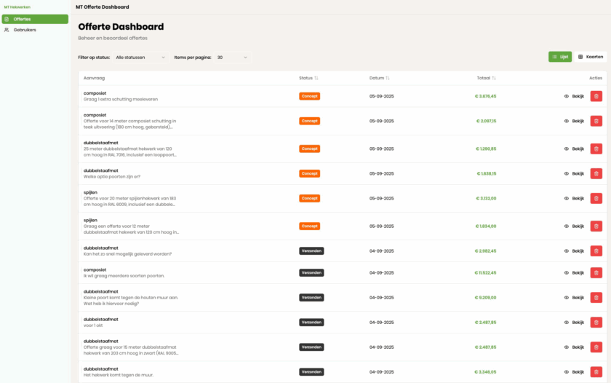Remove the 'Kleine poort komt tegen' offerte
Screen dimensions: 611x383
click(x=596, y=297)
